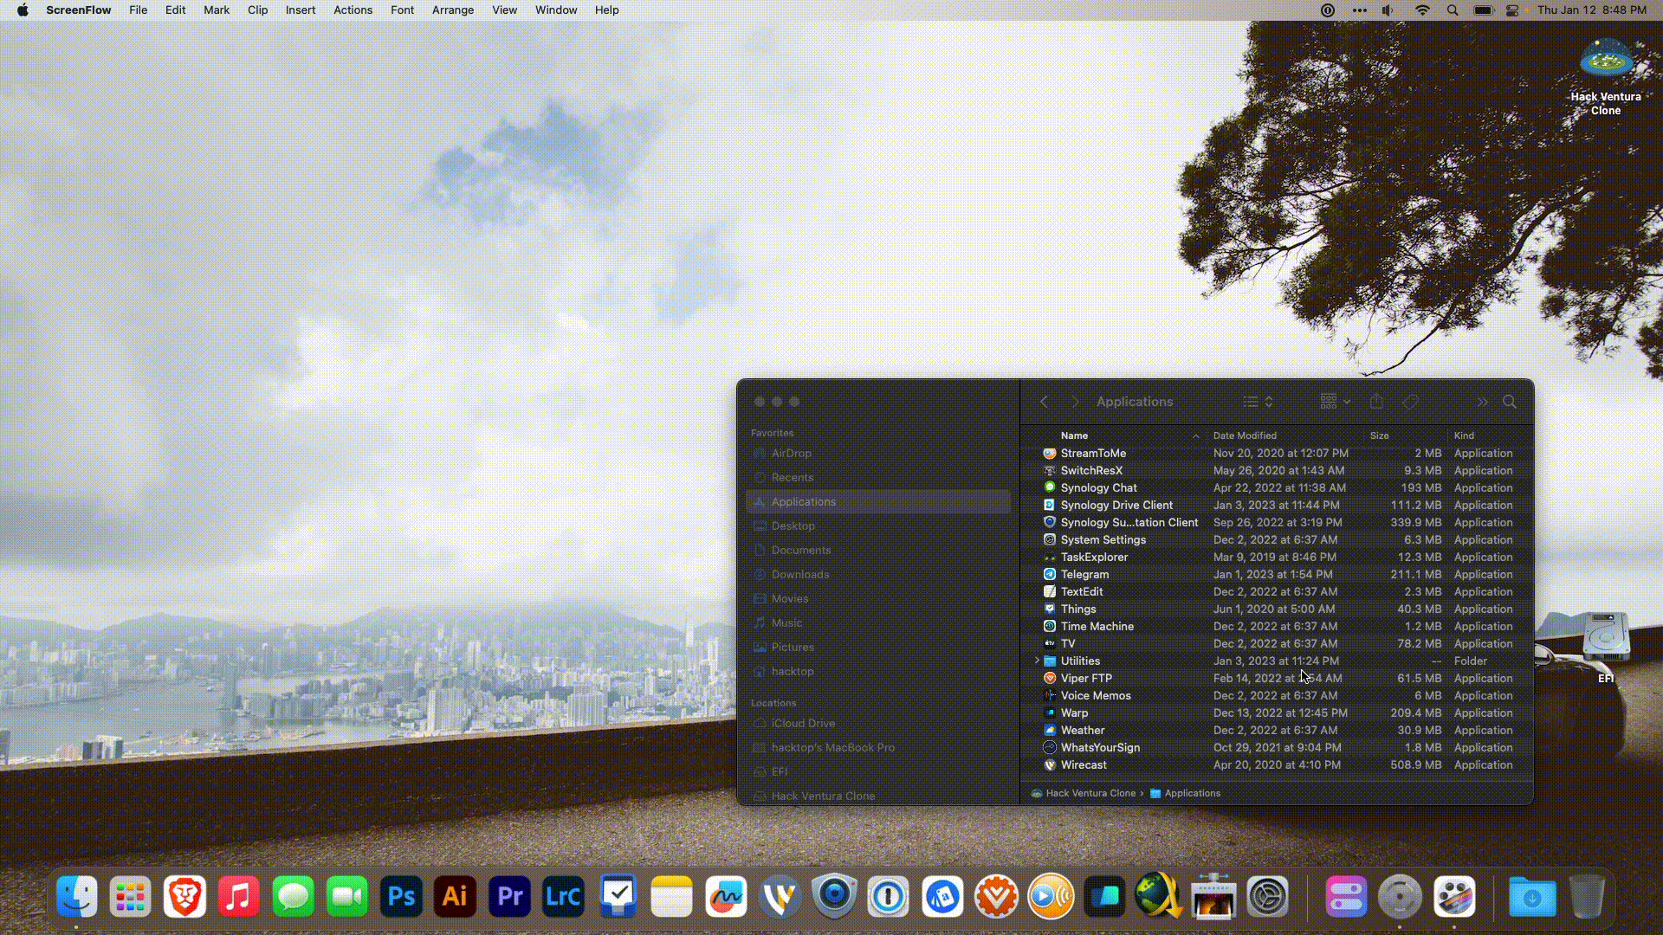The width and height of the screenshot is (1663, 935).
Task: Open Things app in the Dock
Action: (618, 897)
